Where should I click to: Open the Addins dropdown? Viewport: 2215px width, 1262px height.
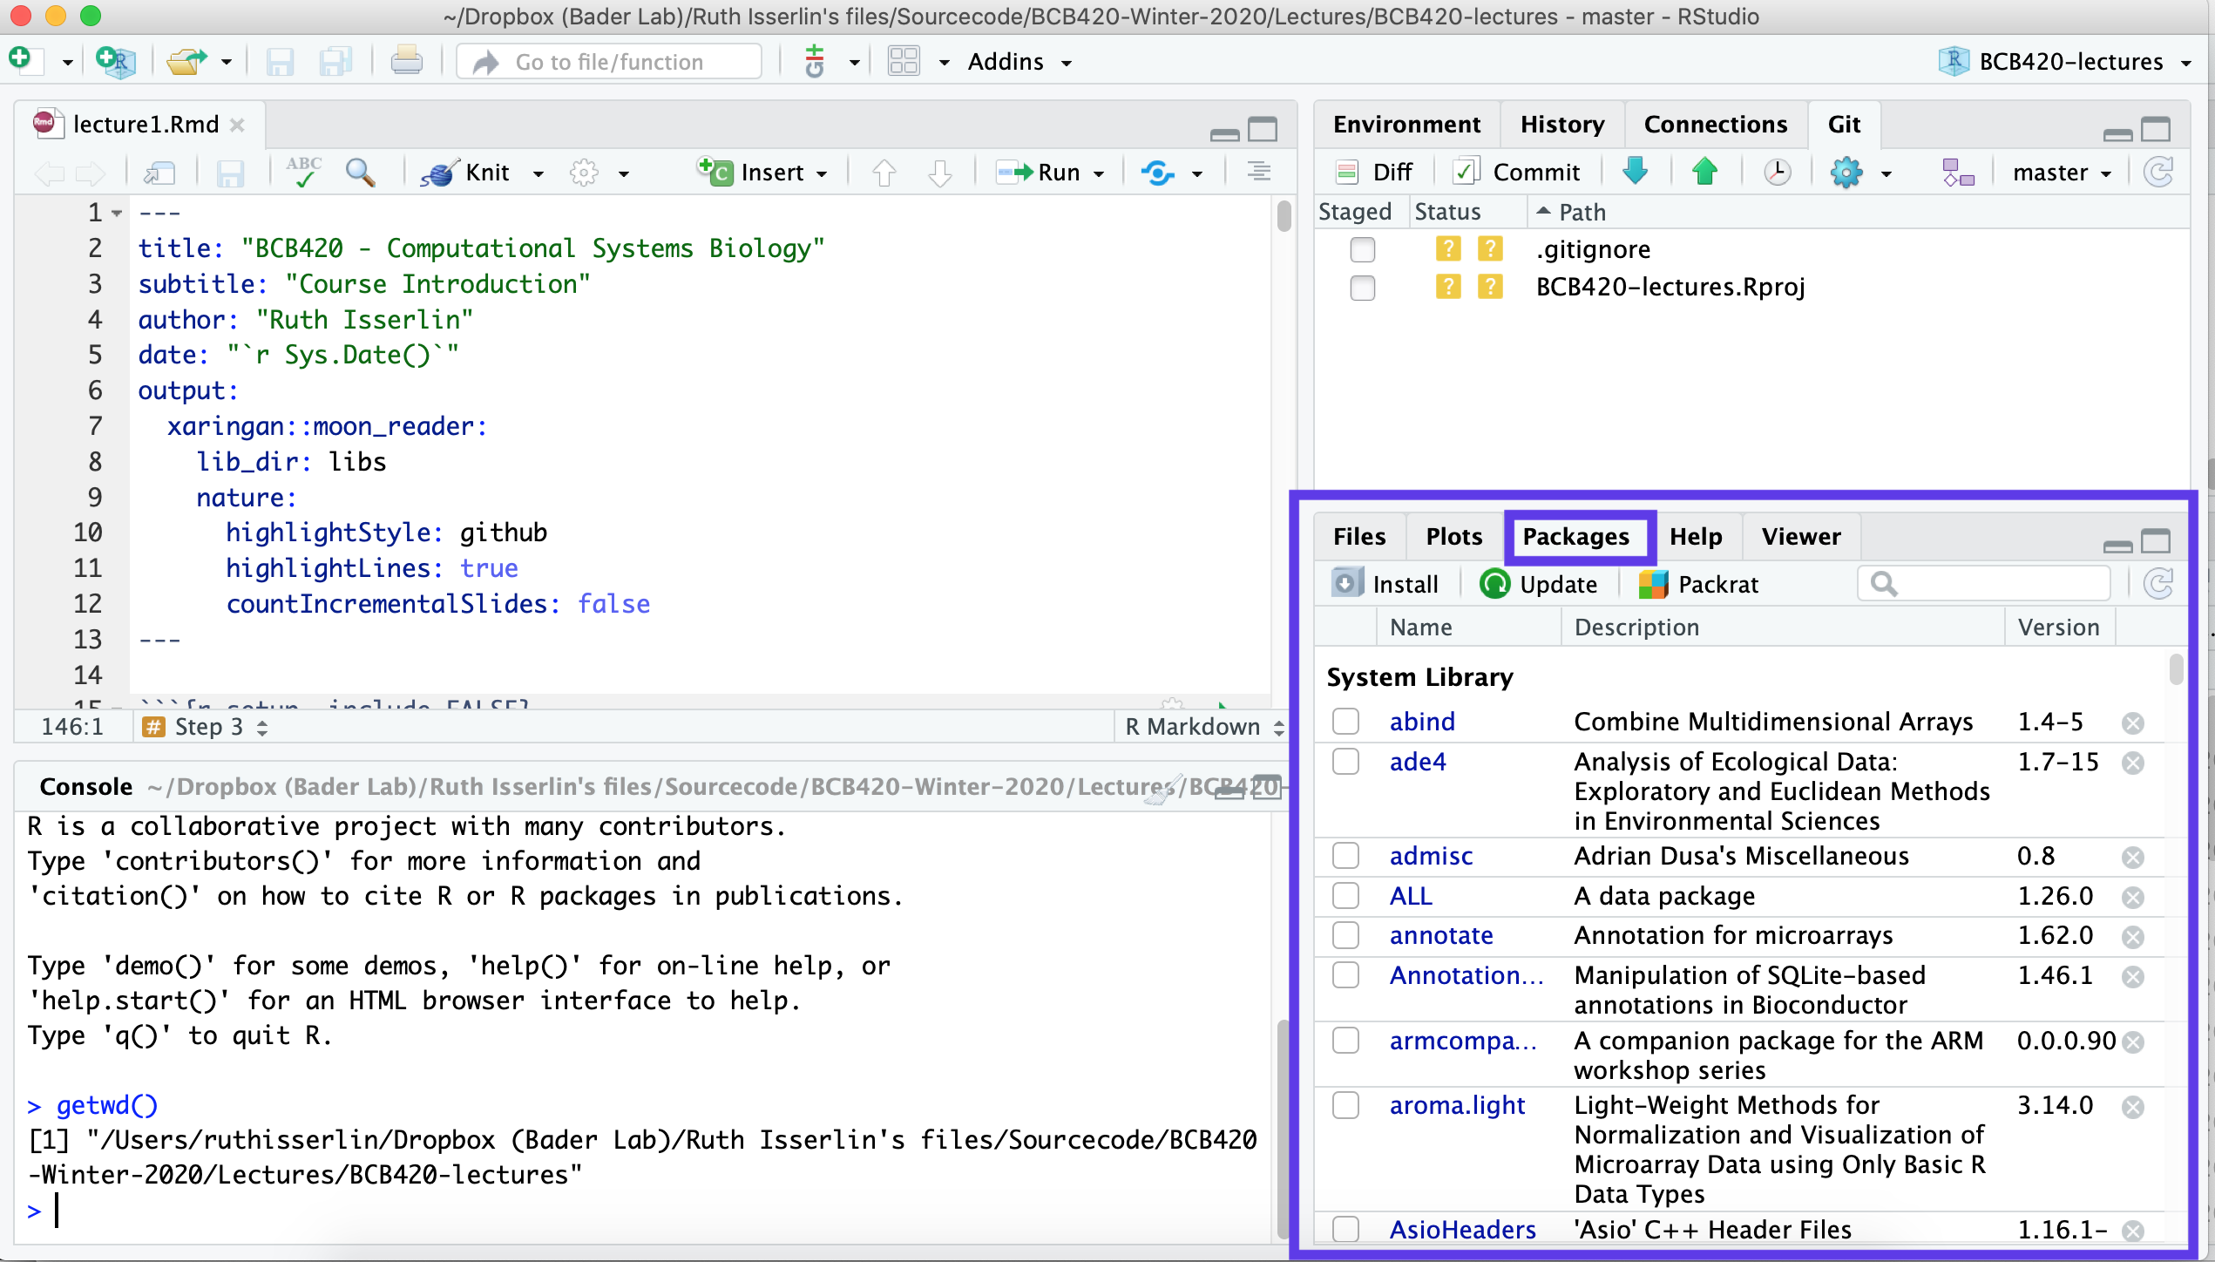point(1019,62)
